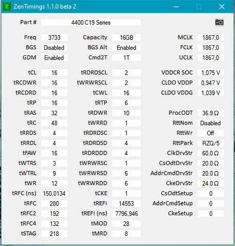Image resolution: width=235 pixels, height=246 pixels.
Task: Click the RttNom value Disabled
Action: coord(211,123)
